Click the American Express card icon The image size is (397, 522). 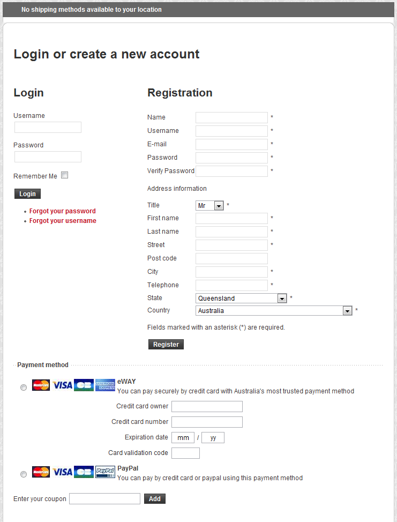[105, 385]
